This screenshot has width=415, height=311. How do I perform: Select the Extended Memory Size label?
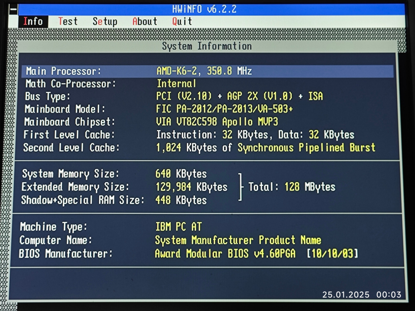pos(75,187)
